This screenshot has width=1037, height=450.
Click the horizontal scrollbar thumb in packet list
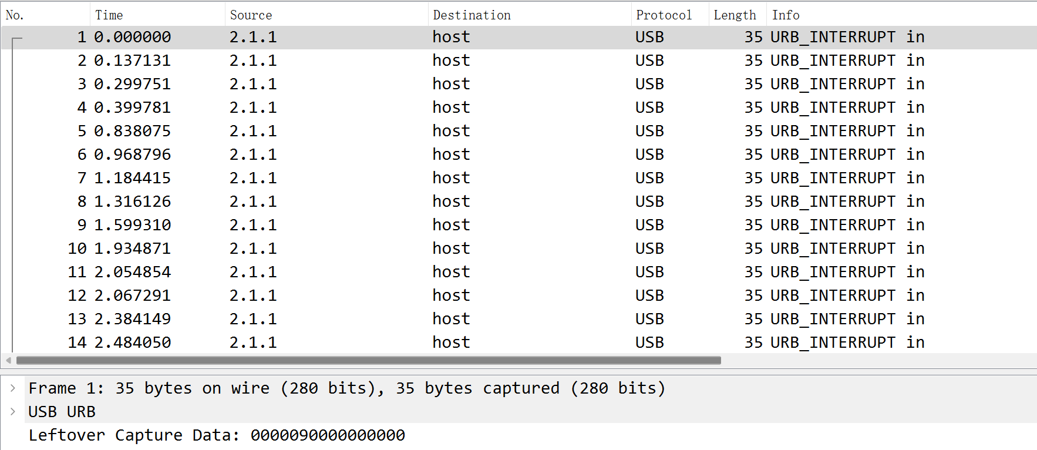[x=369, y=360]
